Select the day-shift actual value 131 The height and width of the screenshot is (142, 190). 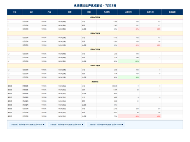point(137,25)
